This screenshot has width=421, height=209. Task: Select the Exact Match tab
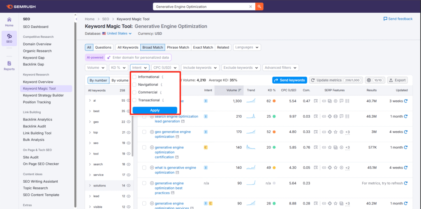(203, 48)
